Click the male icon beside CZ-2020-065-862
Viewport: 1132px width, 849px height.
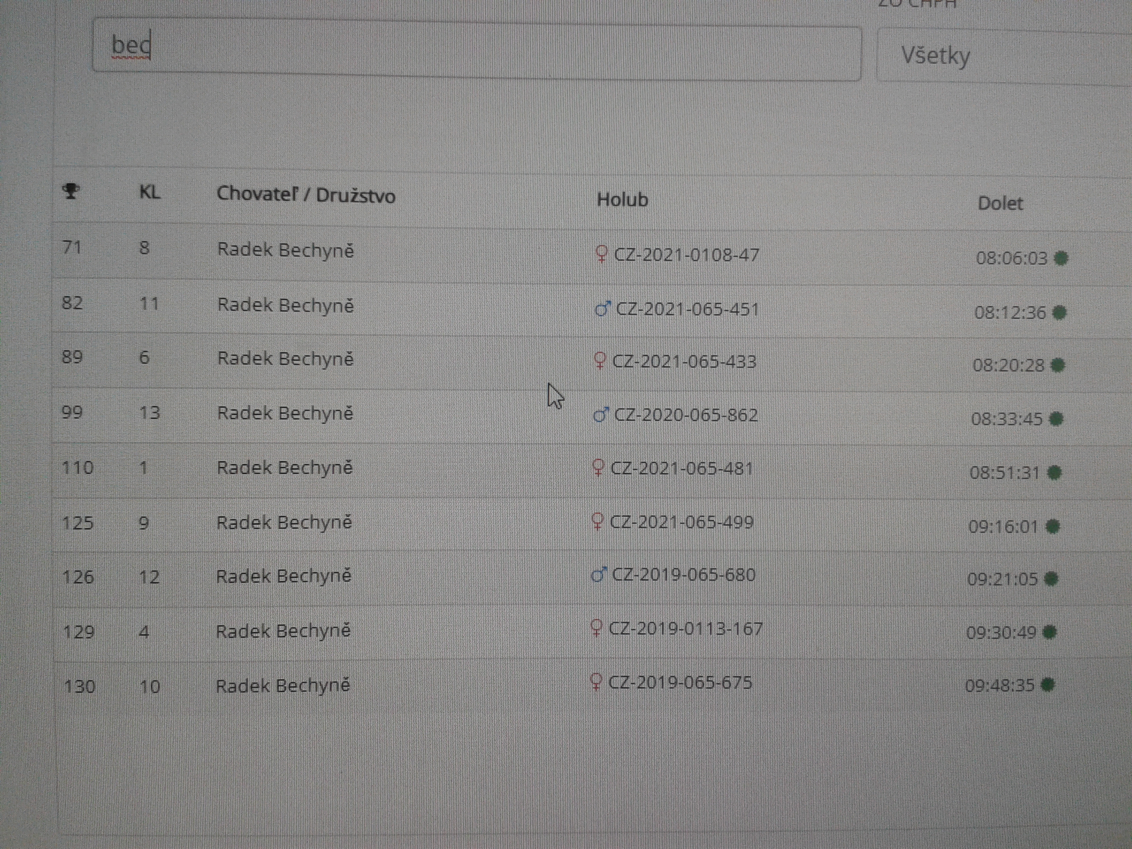point(601,414)
